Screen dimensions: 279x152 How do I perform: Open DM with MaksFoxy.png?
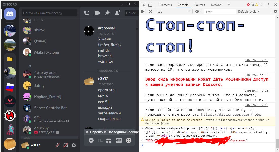point(49,52)
